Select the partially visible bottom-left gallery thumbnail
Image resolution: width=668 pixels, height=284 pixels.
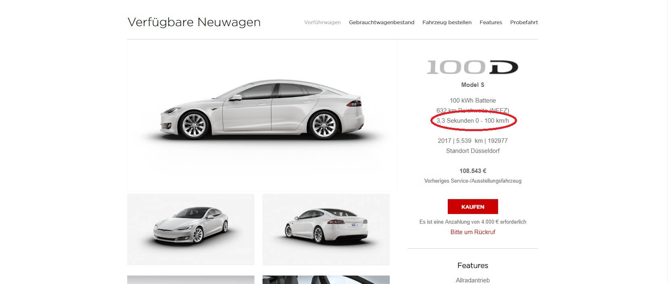pos(190,280)
